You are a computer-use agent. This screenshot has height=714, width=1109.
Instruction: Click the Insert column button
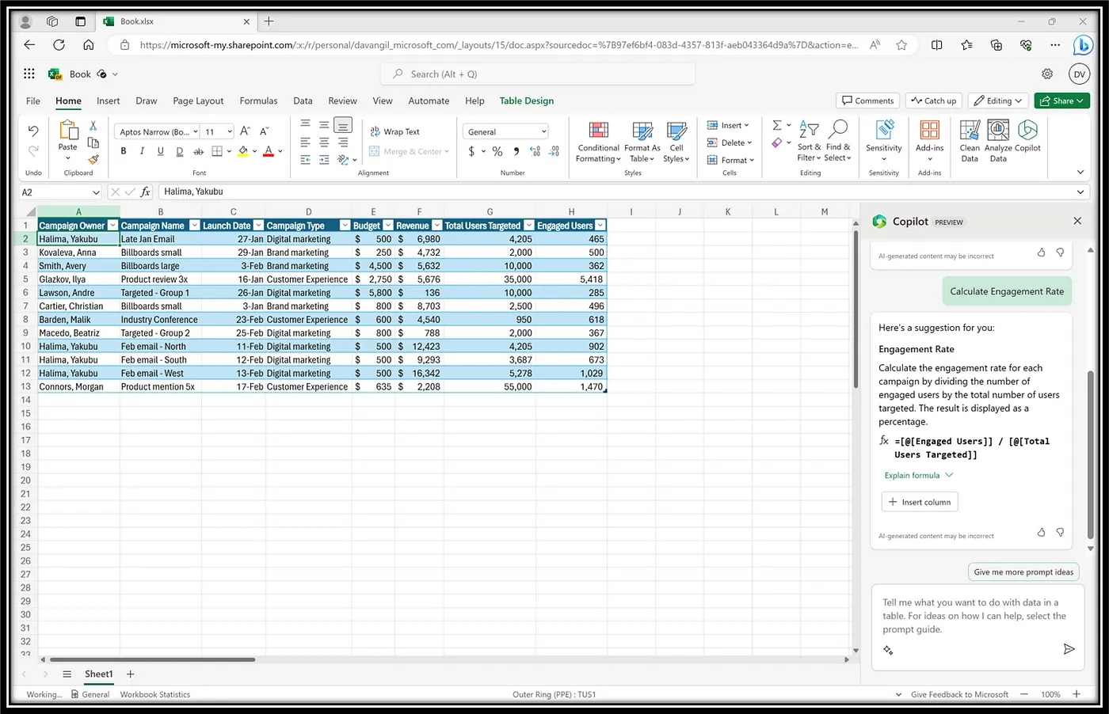919,502
